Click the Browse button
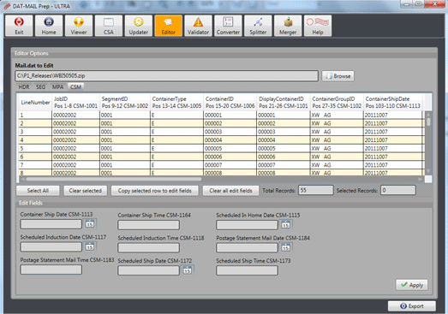Screen dimensions: 448x314 tap(338, 76)
